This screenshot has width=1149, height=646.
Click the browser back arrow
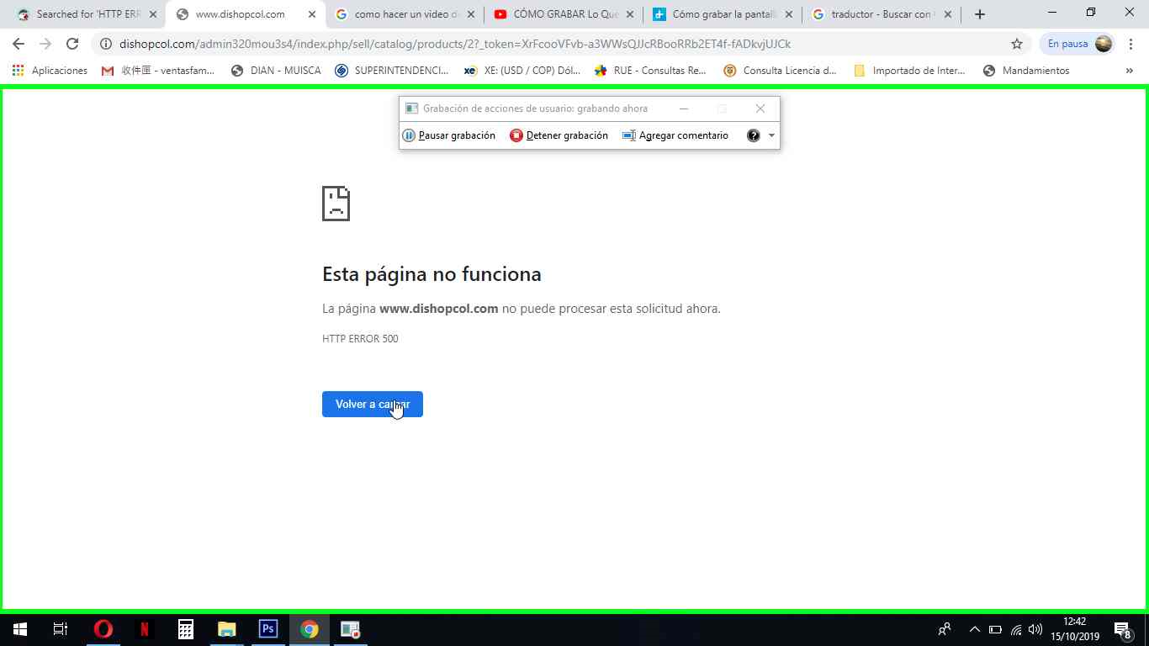(19, 44)
